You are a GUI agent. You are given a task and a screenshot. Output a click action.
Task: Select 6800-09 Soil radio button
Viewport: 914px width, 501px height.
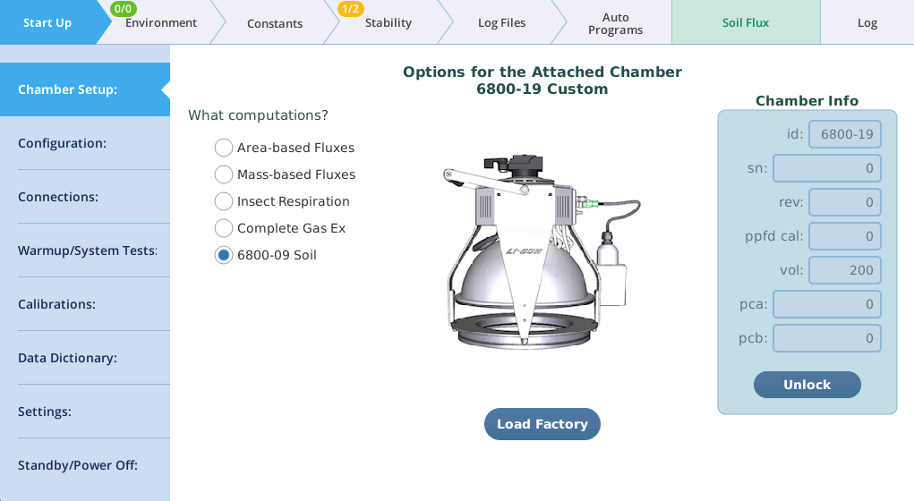tap(224, 255)
